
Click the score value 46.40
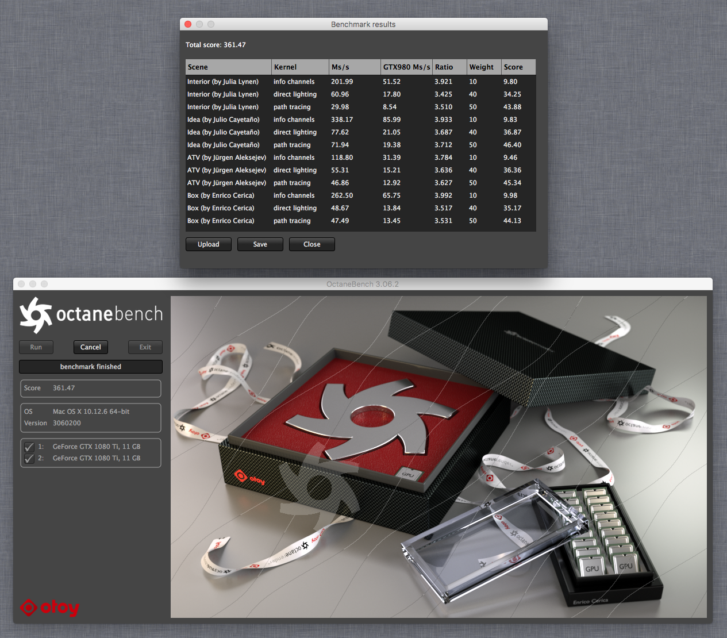click(512, 145)
